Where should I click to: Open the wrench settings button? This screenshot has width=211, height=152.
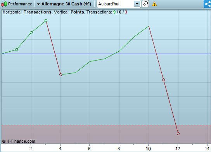coord(145,4)
